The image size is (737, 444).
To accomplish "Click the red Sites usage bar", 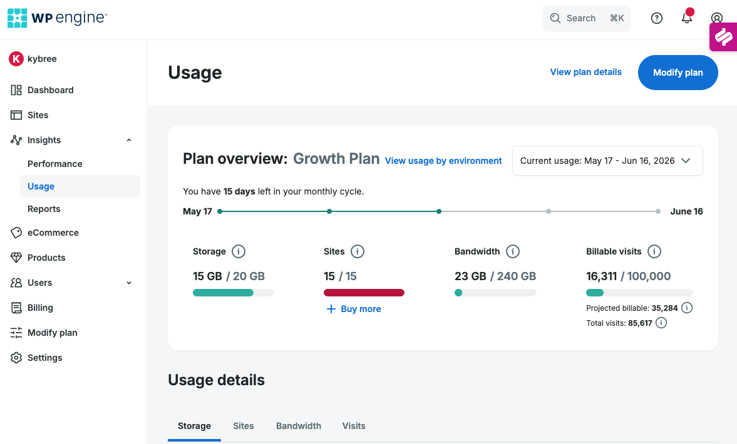I will click(364, 293).
